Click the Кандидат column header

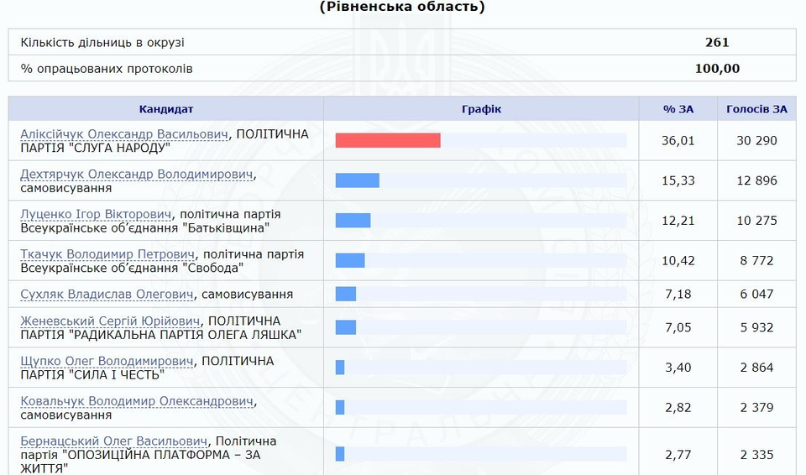(166, 109)
